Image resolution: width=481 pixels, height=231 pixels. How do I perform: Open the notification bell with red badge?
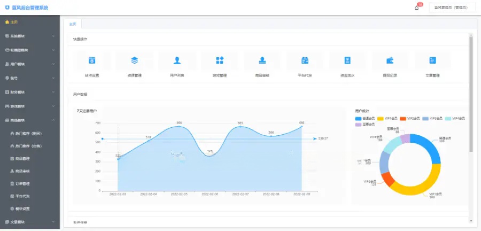(417, 8)
